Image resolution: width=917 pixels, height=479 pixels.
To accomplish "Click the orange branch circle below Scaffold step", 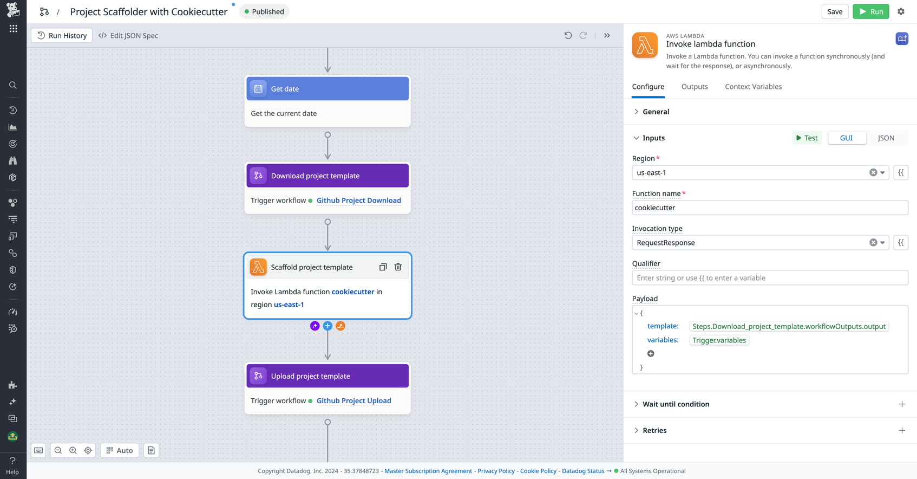I will coord(340,326).
